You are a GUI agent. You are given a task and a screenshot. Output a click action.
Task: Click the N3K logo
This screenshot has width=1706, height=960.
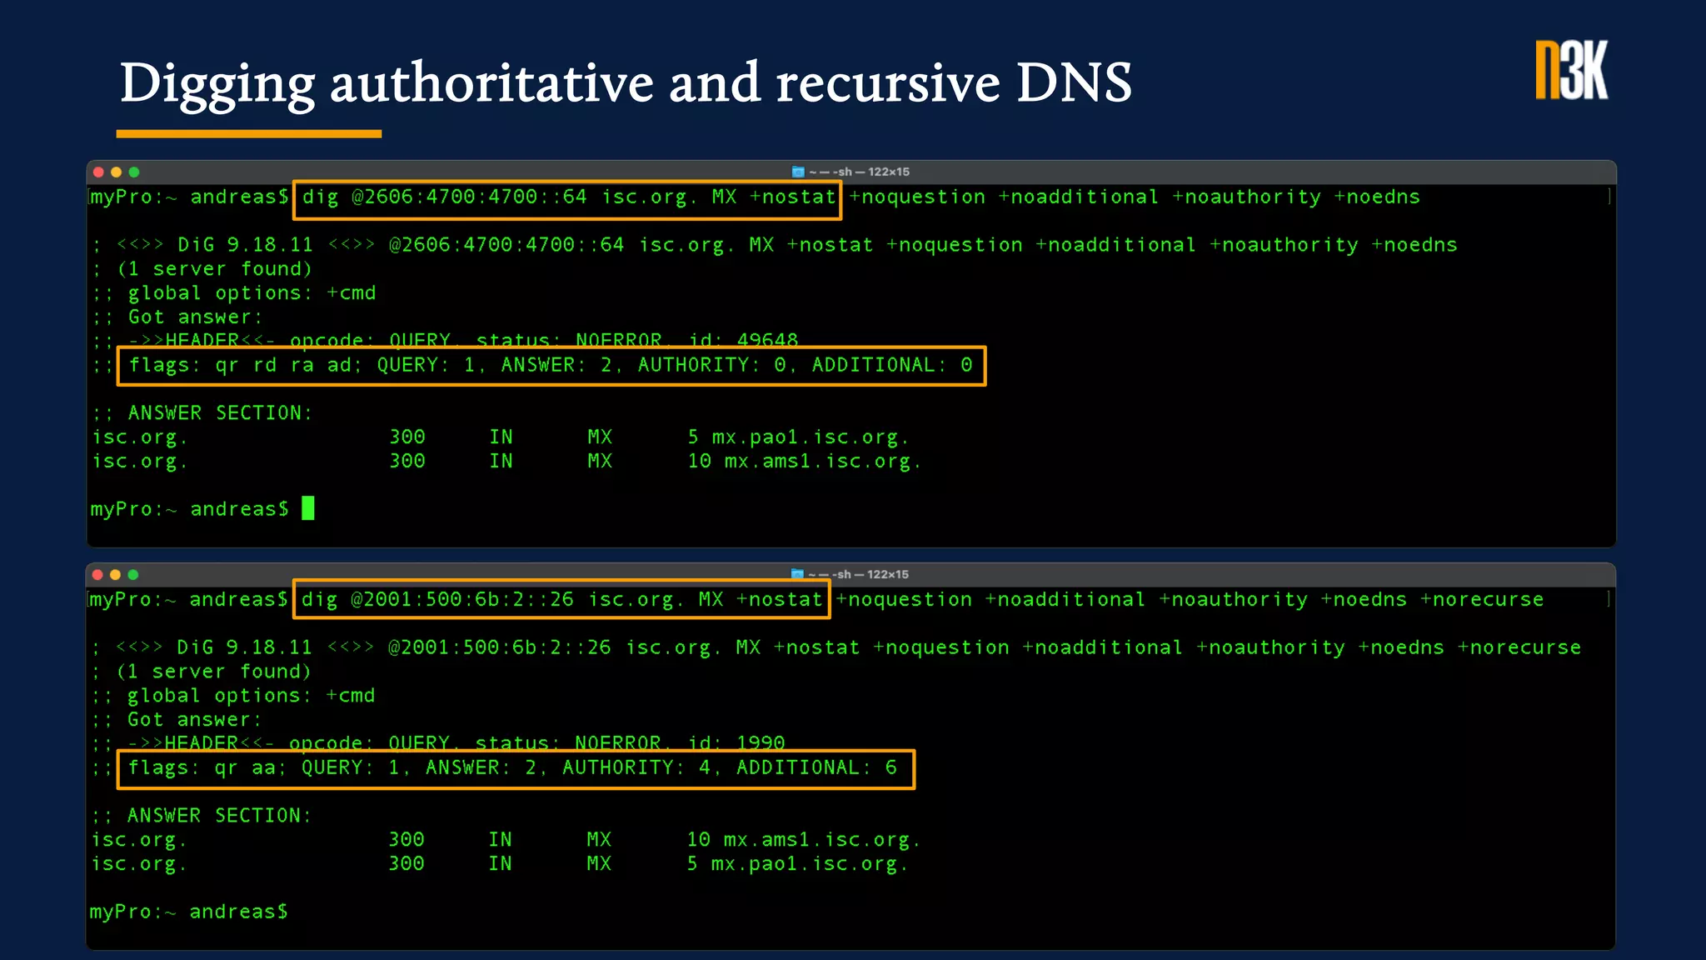[1572, 70]
